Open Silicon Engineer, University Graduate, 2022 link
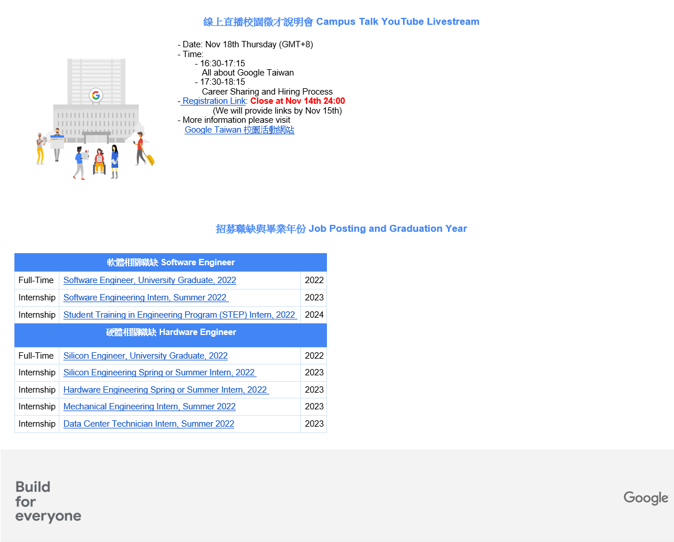Screen dimensions: 674x542 (145, 356)
